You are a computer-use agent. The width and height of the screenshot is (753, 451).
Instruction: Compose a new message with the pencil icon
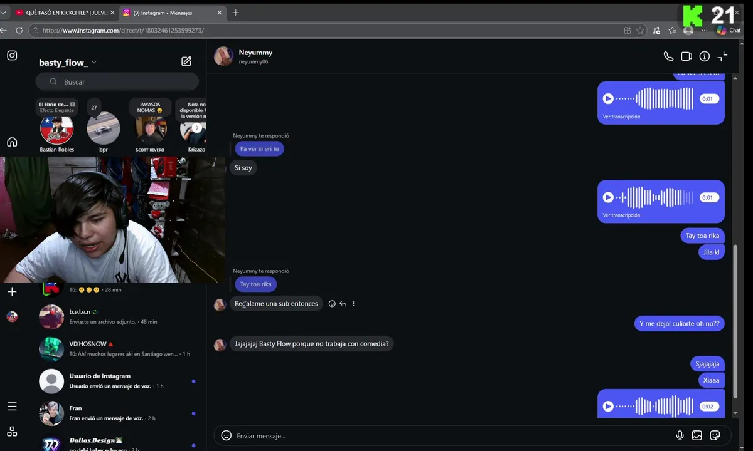(x=186, y=61)
